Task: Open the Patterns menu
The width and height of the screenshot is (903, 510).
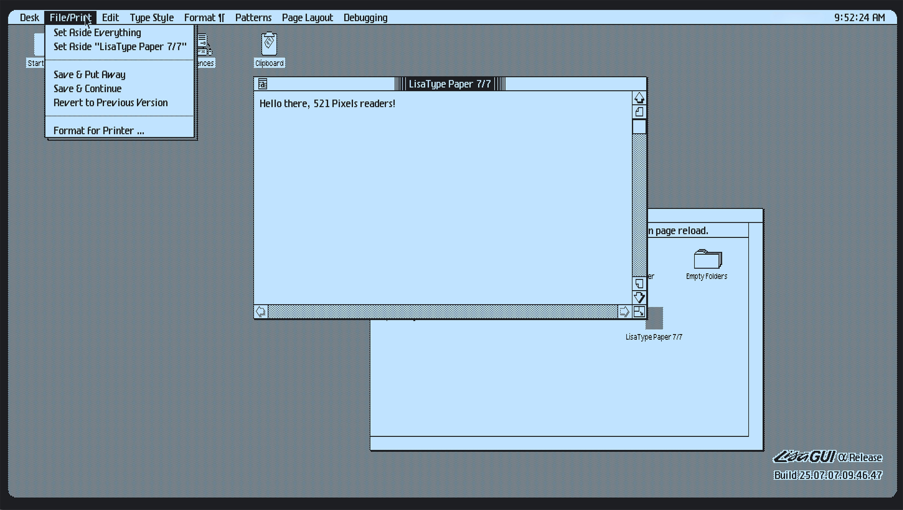Action: point(253,17)
